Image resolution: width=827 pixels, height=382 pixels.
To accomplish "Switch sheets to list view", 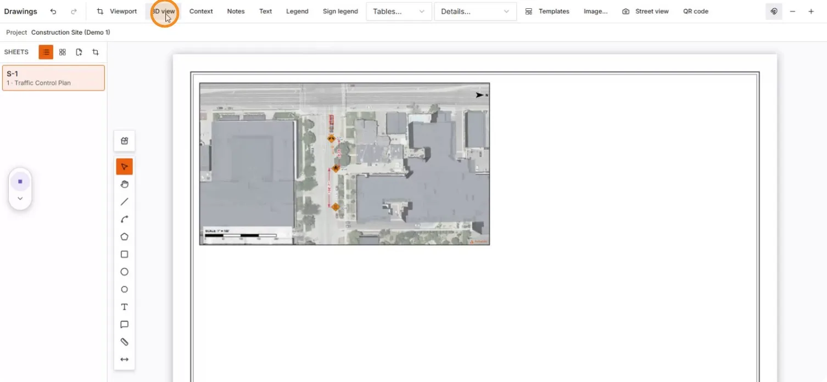I will [46, 52].
